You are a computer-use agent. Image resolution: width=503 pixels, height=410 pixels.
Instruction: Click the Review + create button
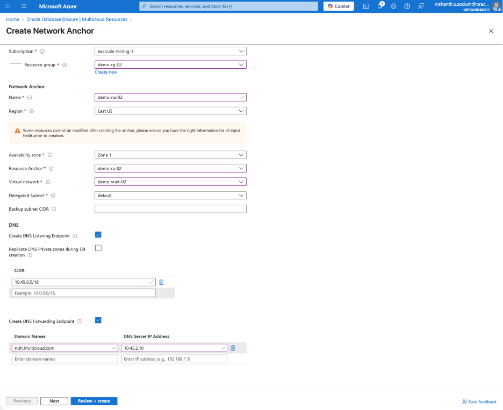click(x=94, y=401)
